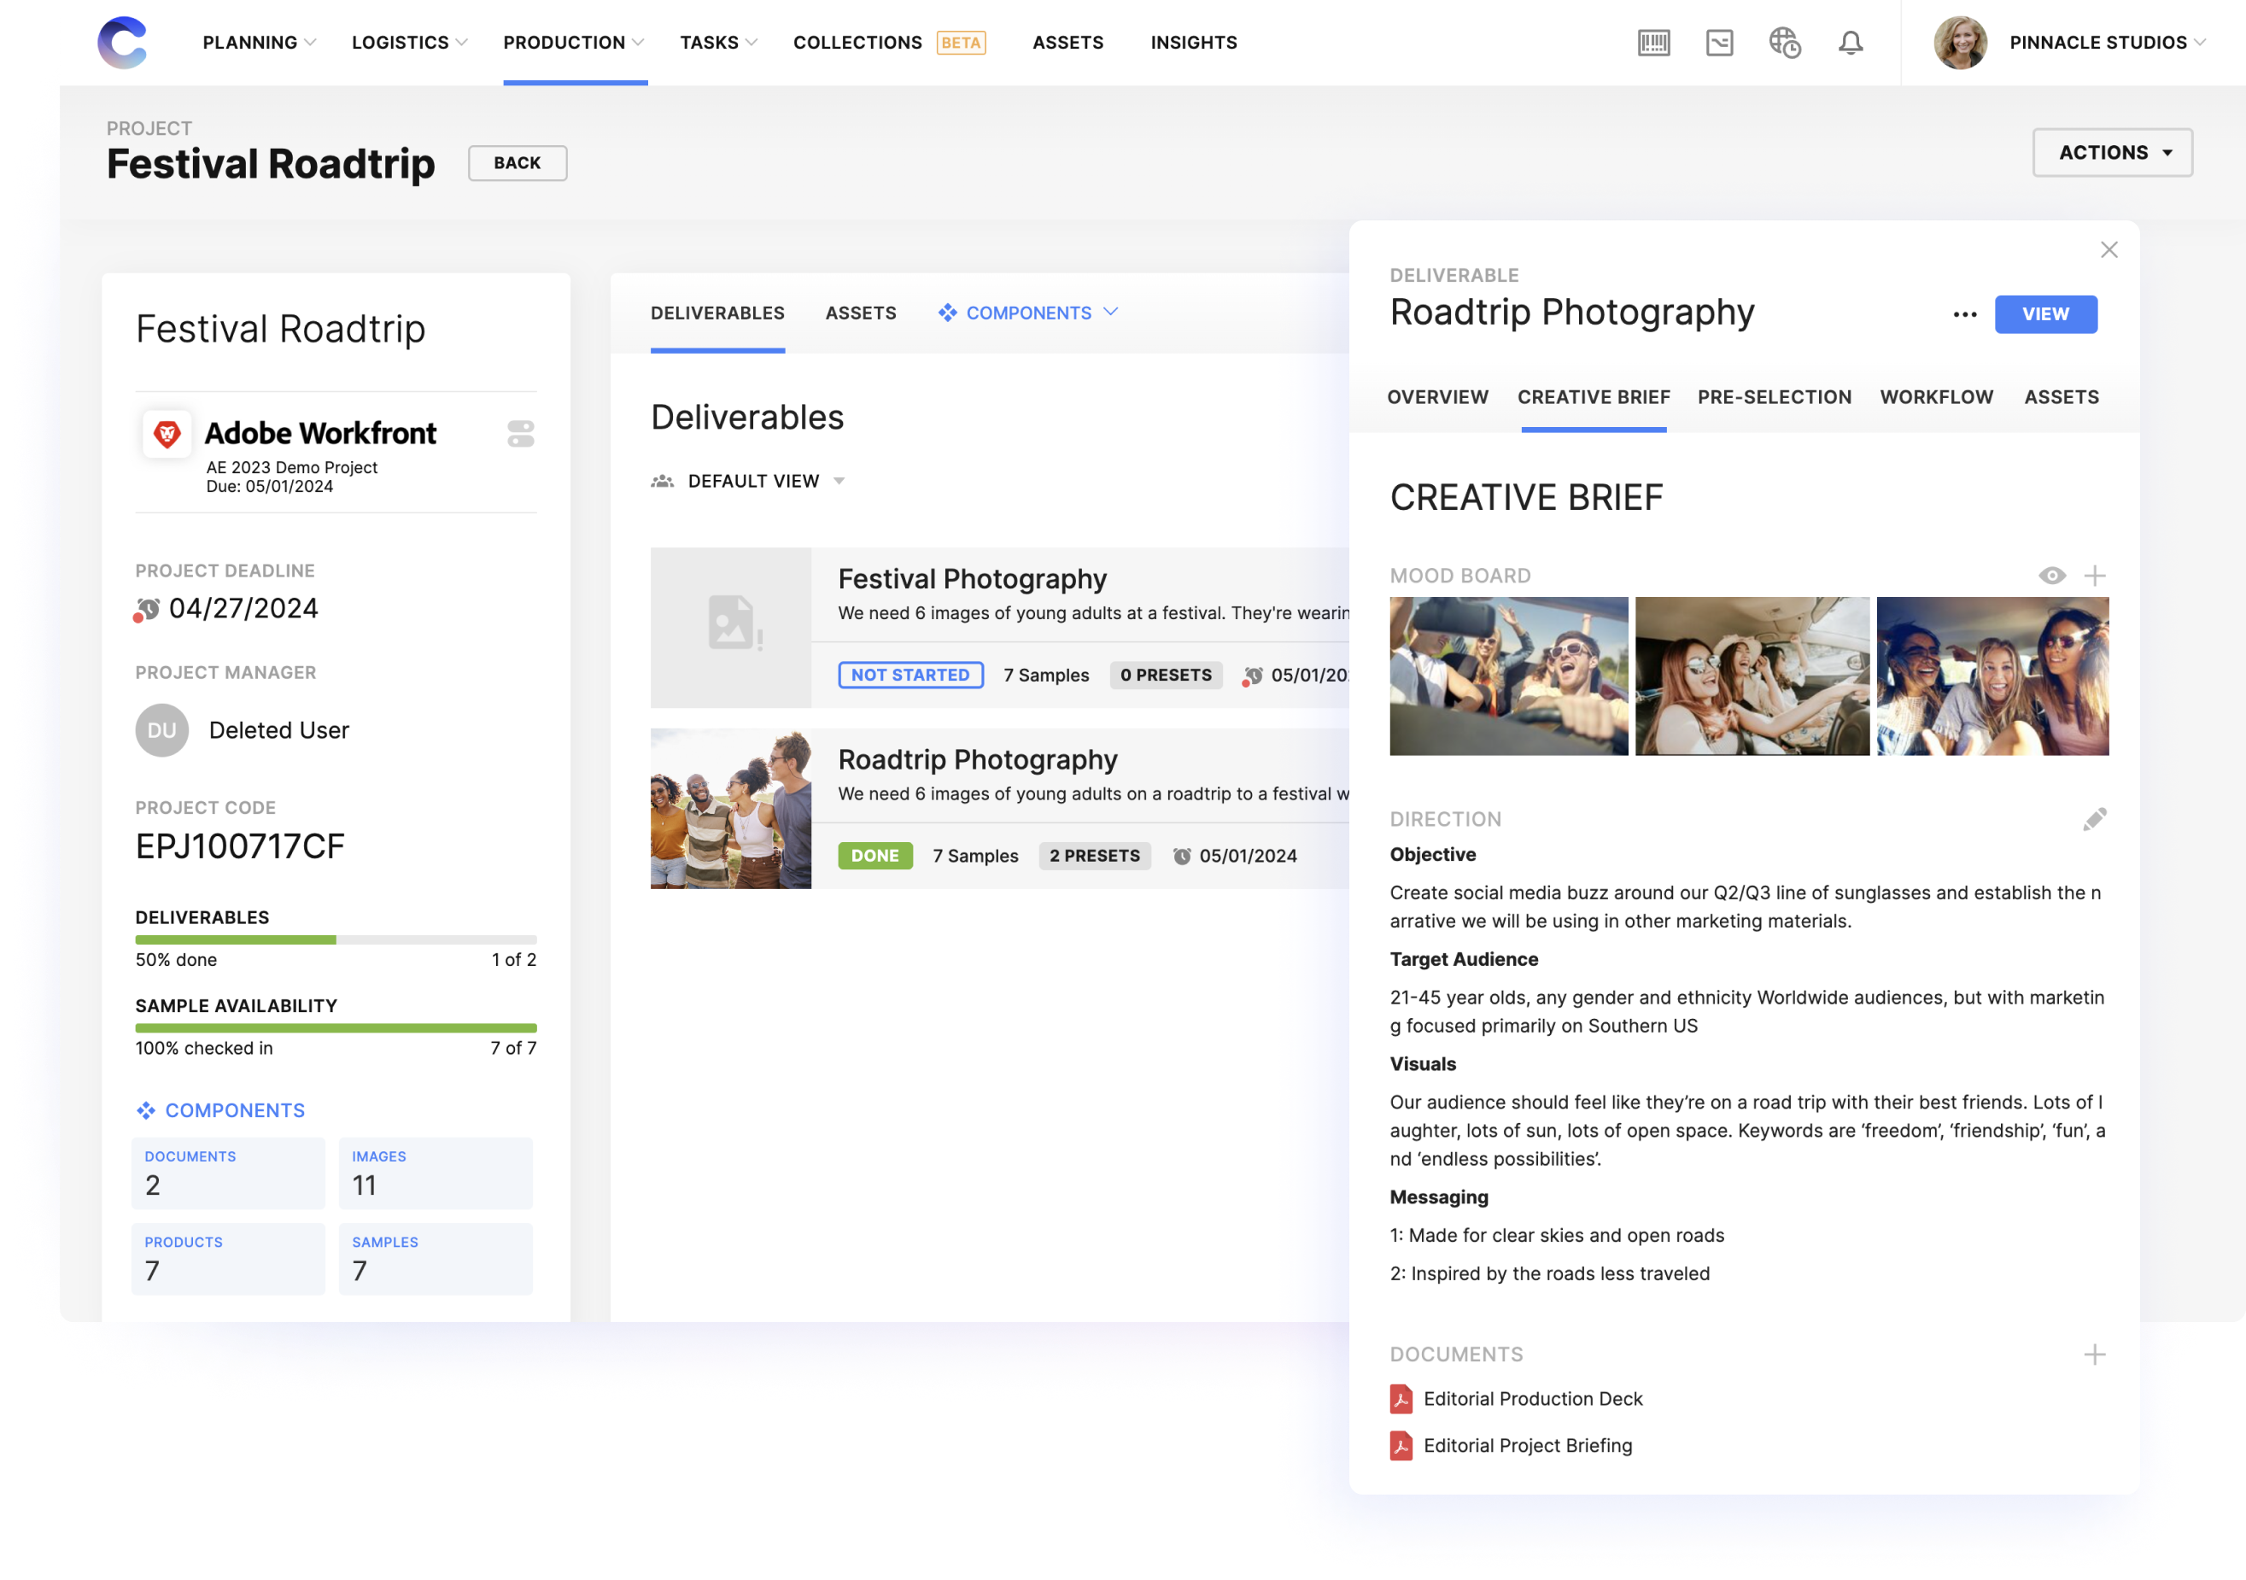Open the Editorial Production Deck document
Screen dimensions: 2246x1580
tap(1532, 1399)
